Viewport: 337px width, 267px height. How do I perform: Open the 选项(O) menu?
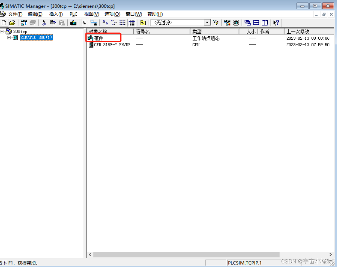tap(112, 14)
